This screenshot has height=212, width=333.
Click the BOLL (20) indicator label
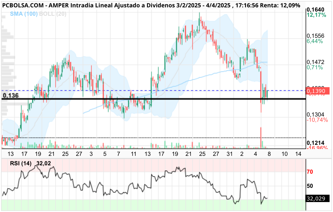[x=53, y=14]
